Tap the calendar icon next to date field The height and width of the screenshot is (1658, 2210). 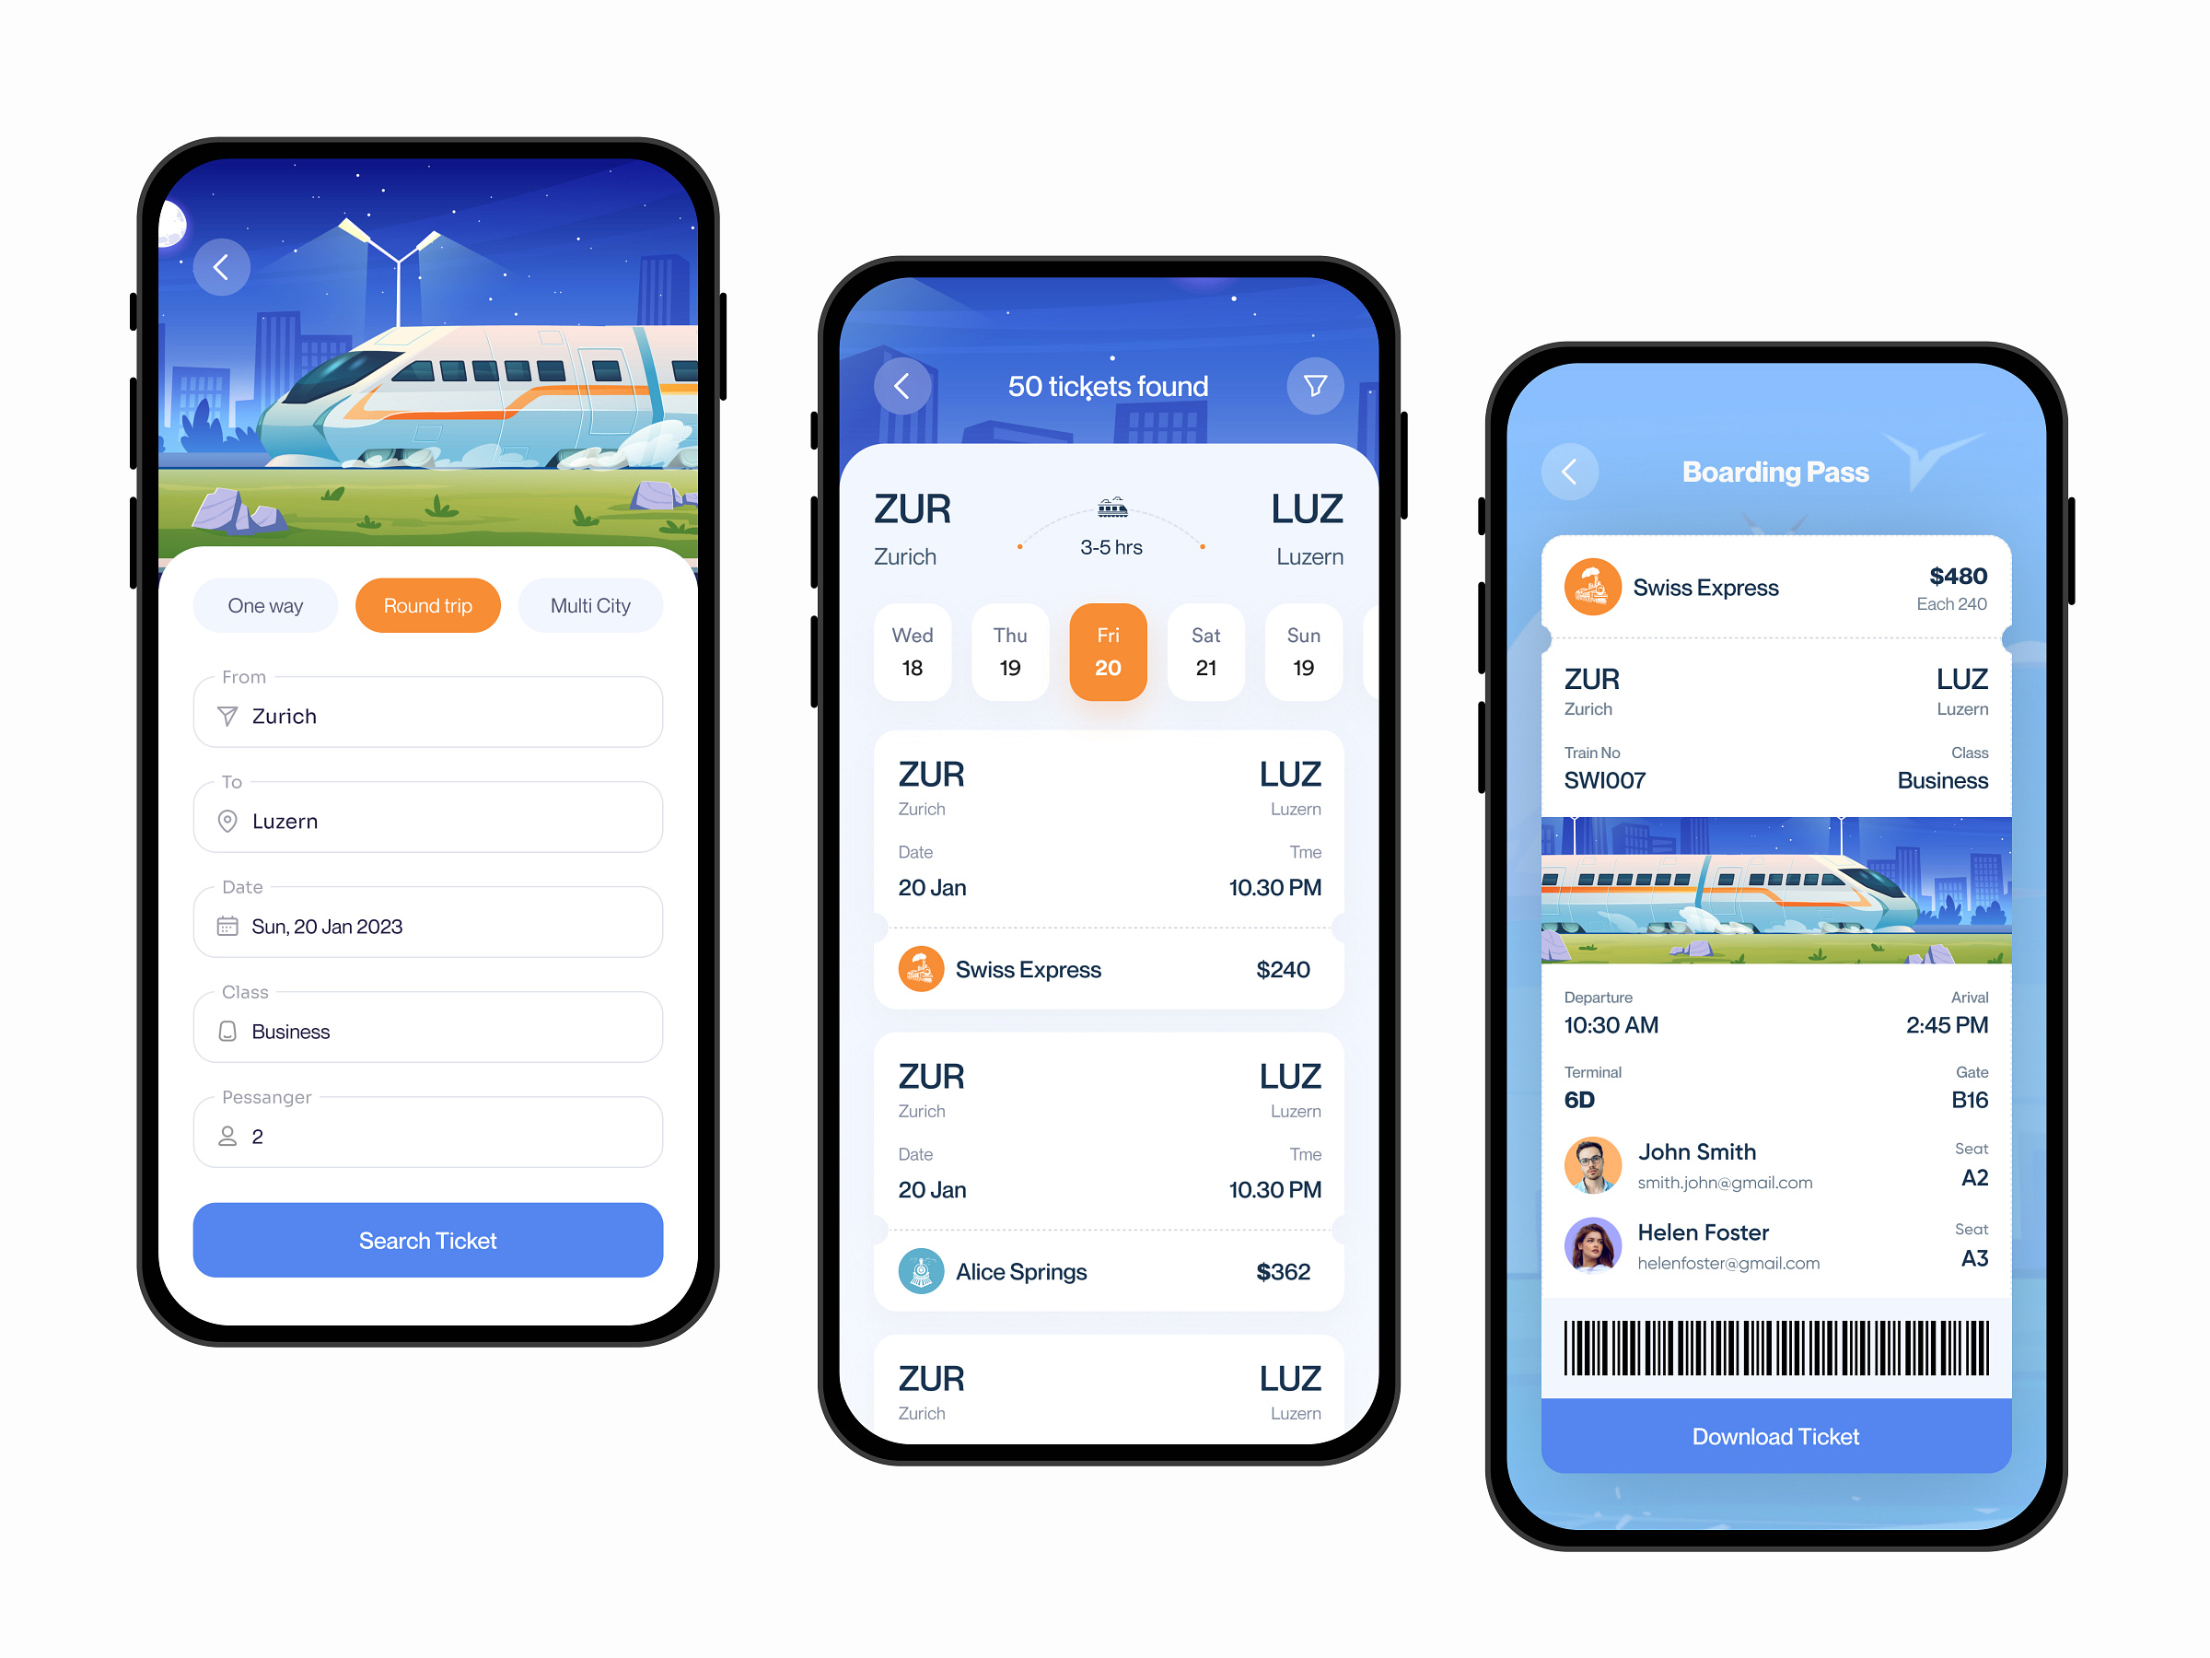coord(228,925)
